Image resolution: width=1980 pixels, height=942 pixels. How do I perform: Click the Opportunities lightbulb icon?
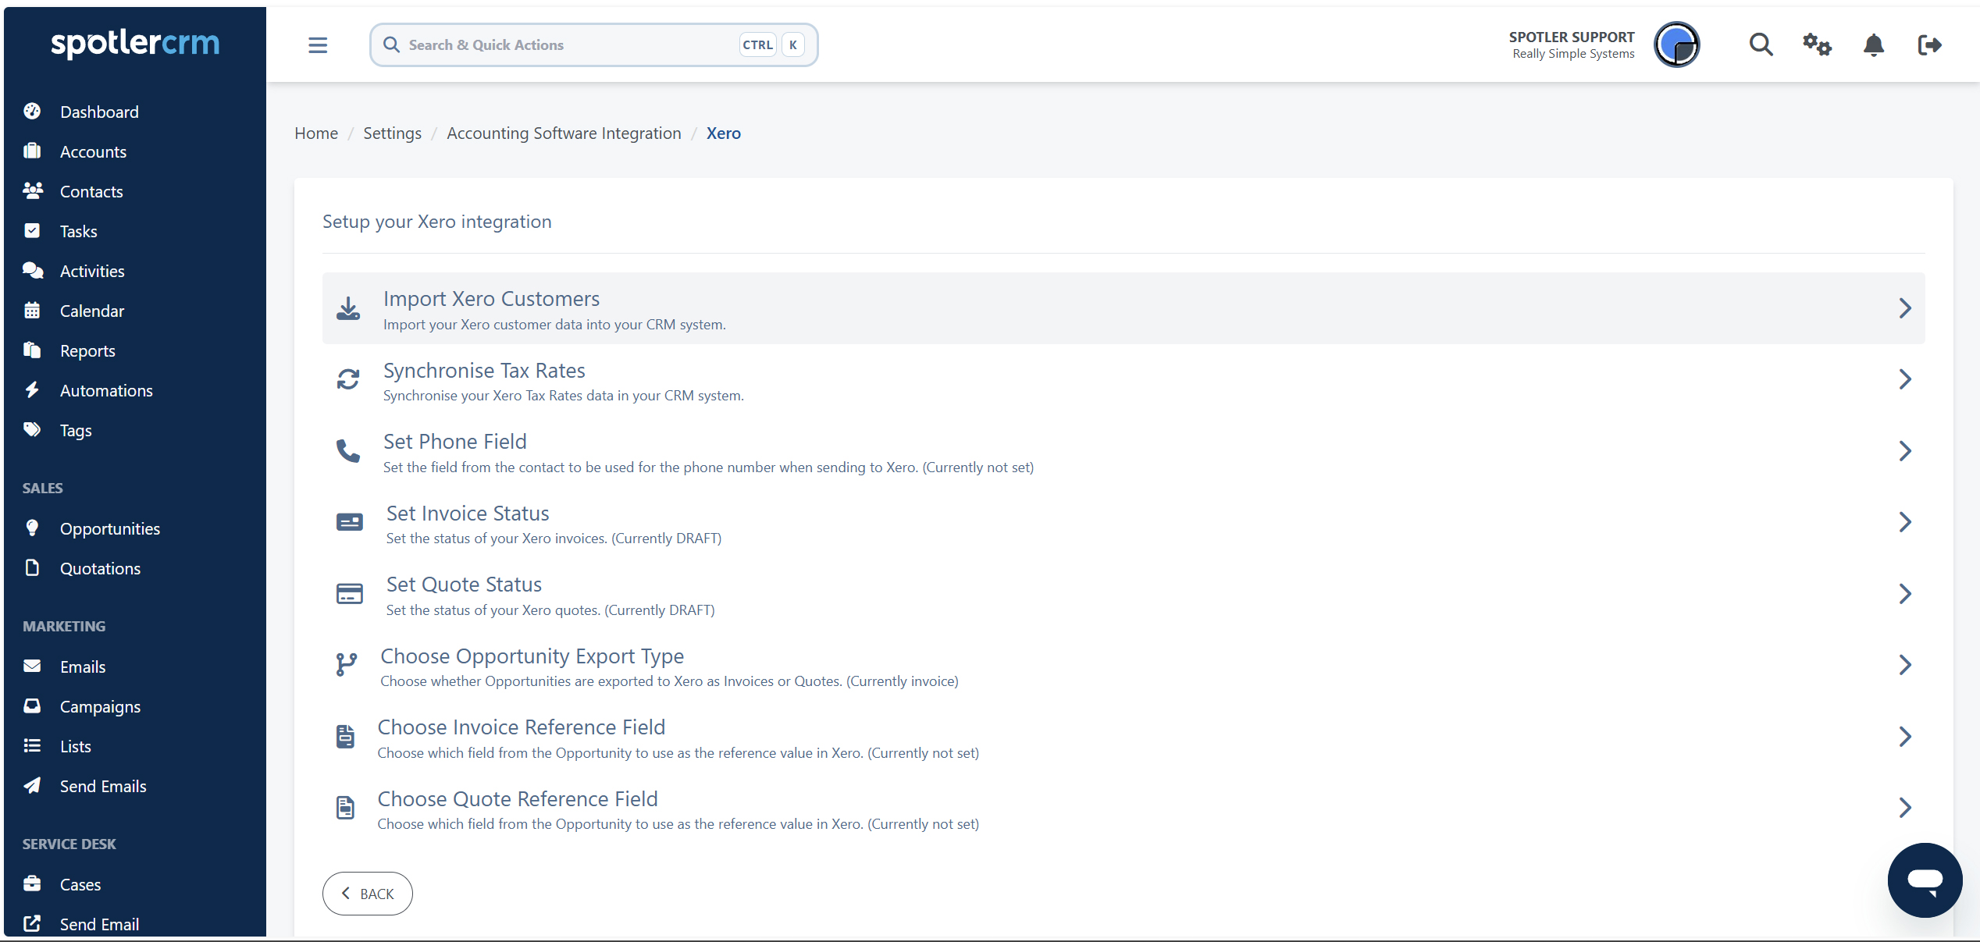(x=32, y=528)
